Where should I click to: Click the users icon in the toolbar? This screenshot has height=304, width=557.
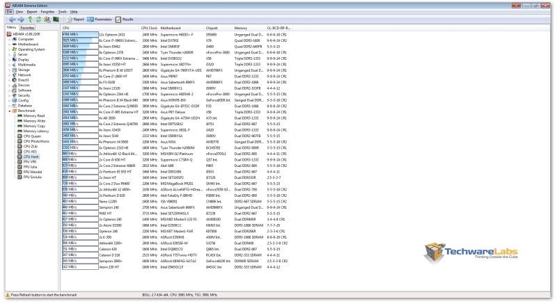click(x=47, y=19)
